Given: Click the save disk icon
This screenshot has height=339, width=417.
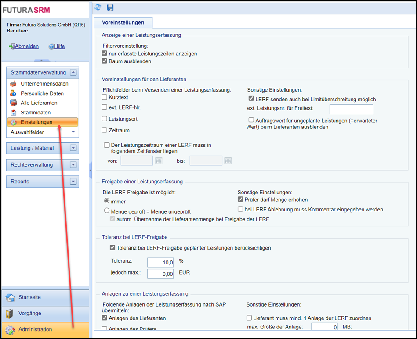Looking at the screenshot, I should coord(110,7).
